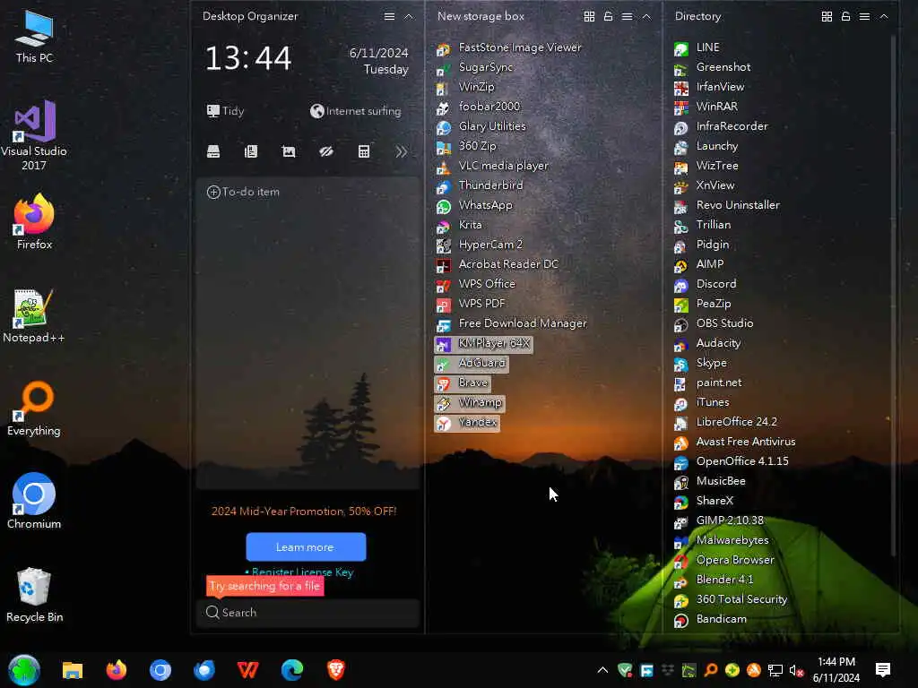Switch New storage box to grid view
The height and width of the screenshot is (688, 918).
click(x=590, y=16)
